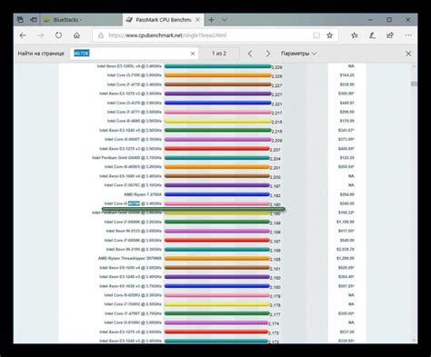Viewport: 431px width, 357px height.
Task: Open the Intel Xeon W-2195 link
Action: pos(134,250)
